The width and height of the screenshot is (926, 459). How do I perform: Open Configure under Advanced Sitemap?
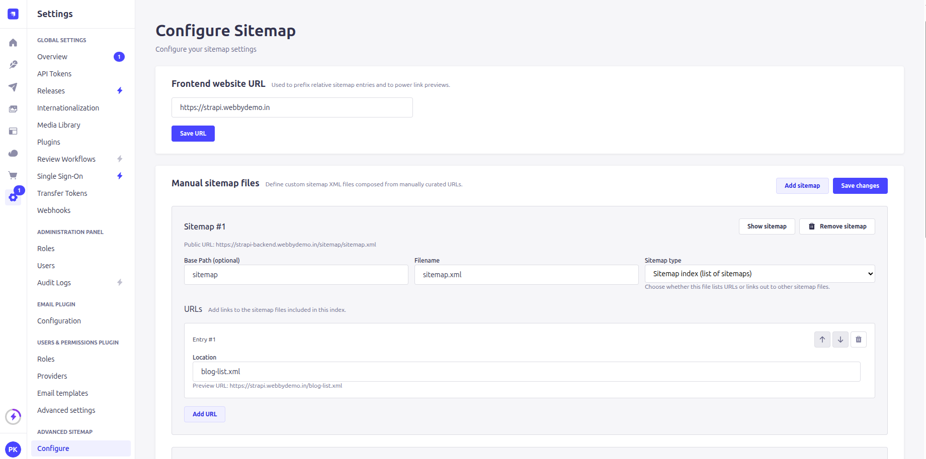[x=53, y=448]
